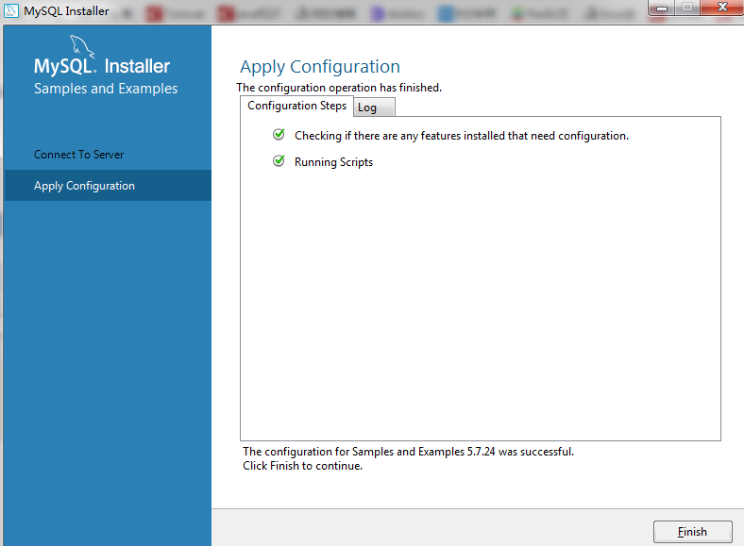The width and height of the screenshot is (744, 546).
Task: Click the MySQL Installer title bar icon
Action: (x=11, y=10)
